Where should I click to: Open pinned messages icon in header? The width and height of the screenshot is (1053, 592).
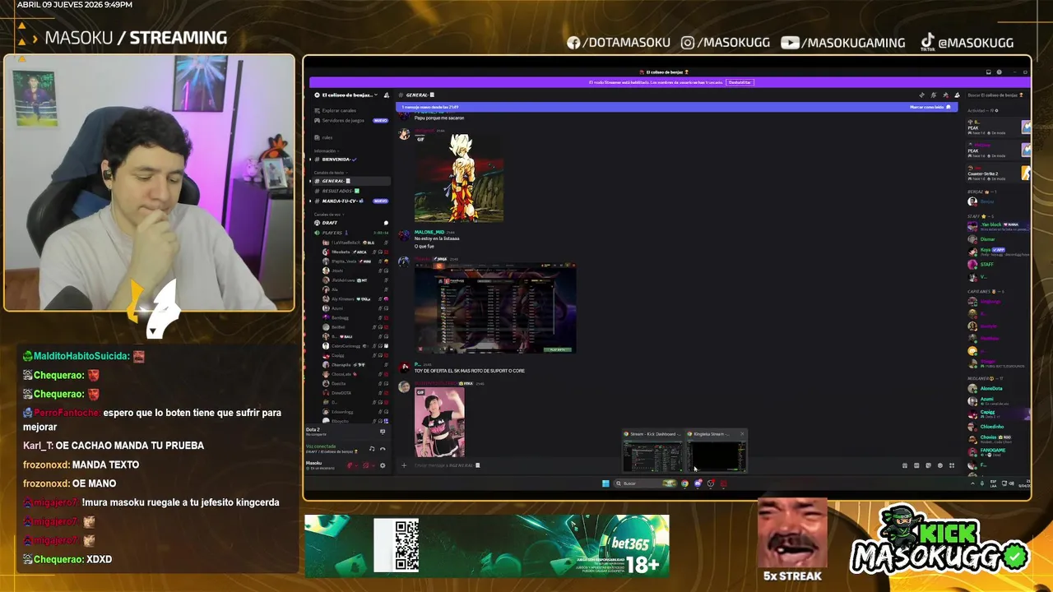[945, 95]
